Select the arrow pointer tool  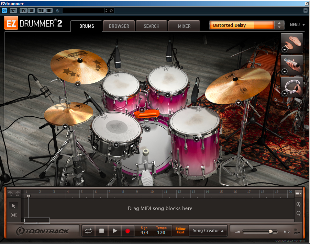pos(13,206)
